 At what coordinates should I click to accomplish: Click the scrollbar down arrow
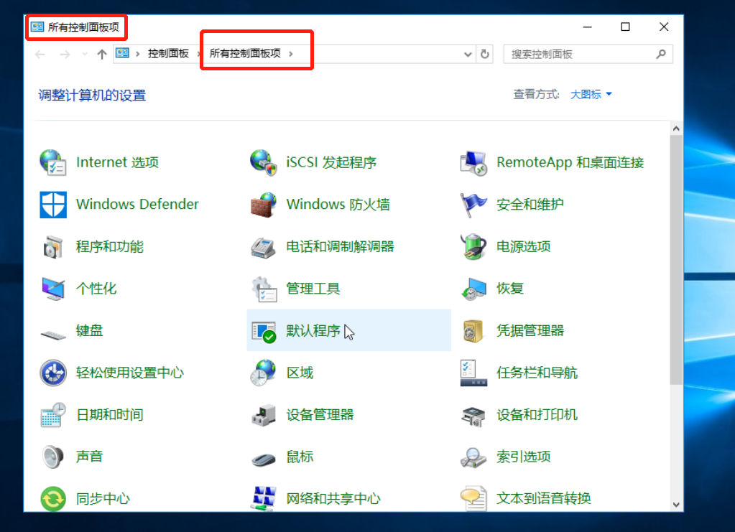[x=676, y=505]
